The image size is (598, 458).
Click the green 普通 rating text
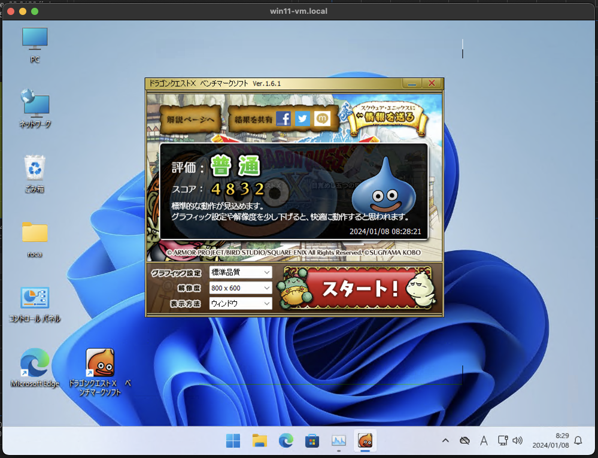point(235,166)
